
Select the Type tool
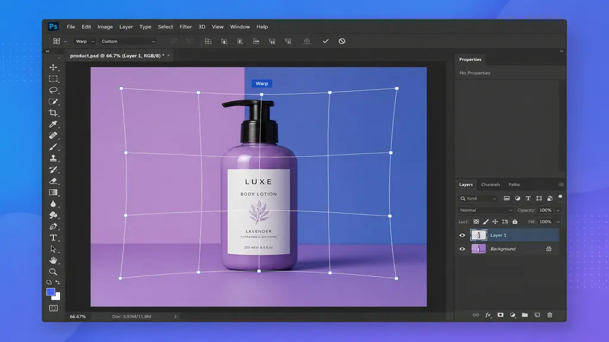53,237
